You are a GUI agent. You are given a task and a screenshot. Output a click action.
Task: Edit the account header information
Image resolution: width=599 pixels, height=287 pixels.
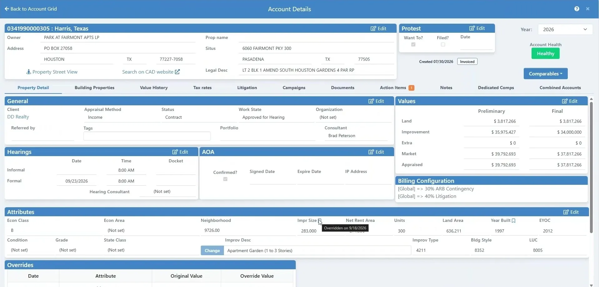pos(378,28)
